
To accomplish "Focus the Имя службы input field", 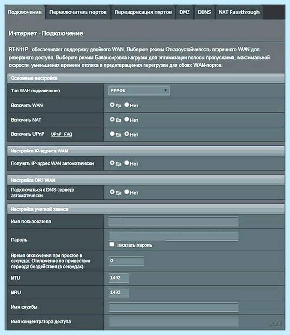I will tap(174, 307).
